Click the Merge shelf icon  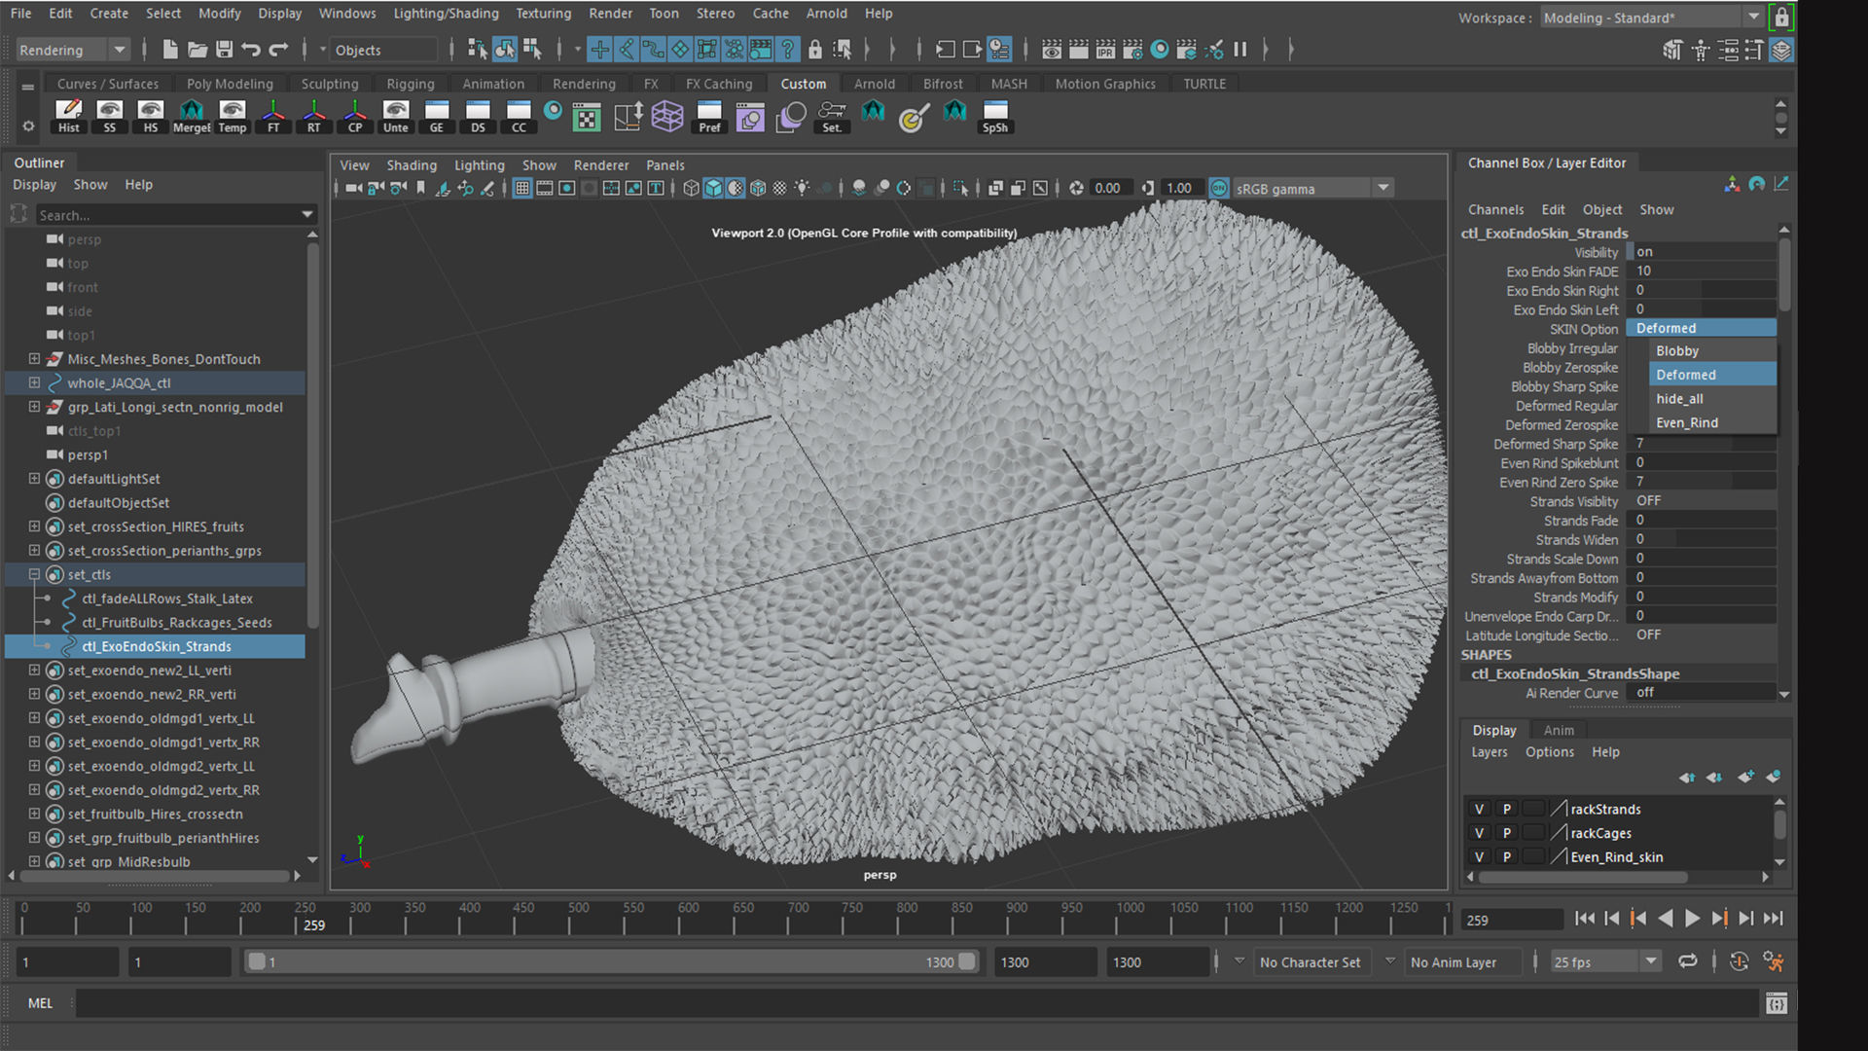(x=192, y=116)
